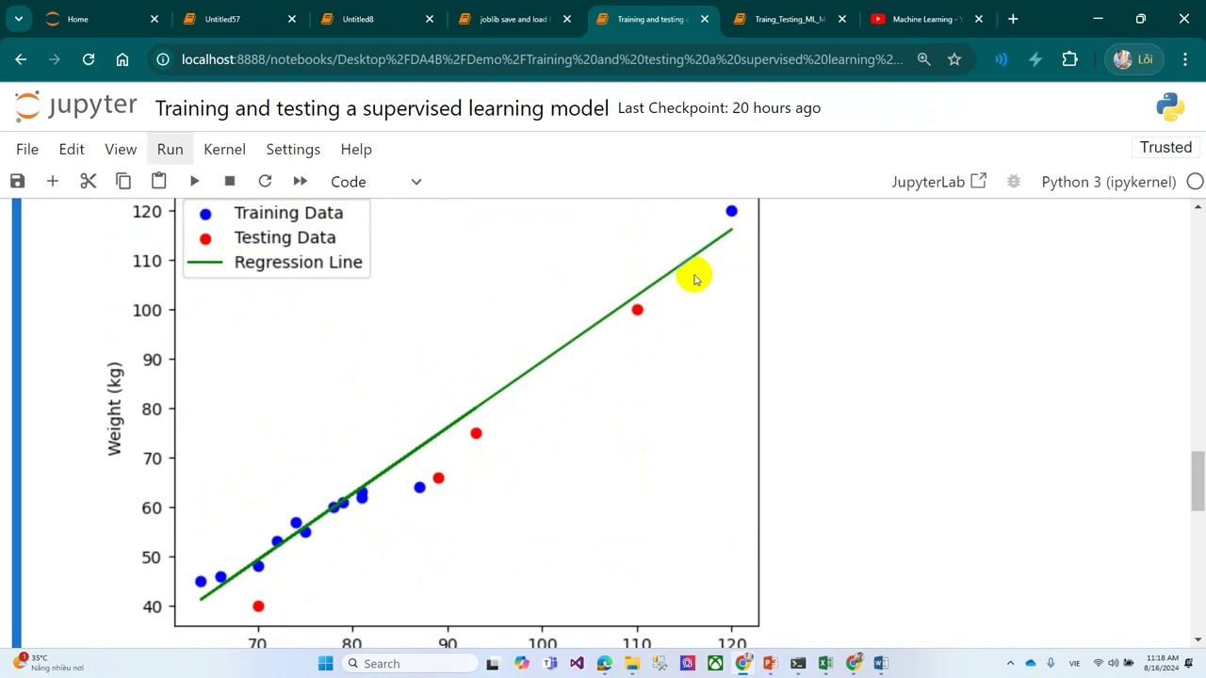Screen dimensions: 1206x678
Task: Interrupt the kernel with the stop icon
Action: [230, 181]
